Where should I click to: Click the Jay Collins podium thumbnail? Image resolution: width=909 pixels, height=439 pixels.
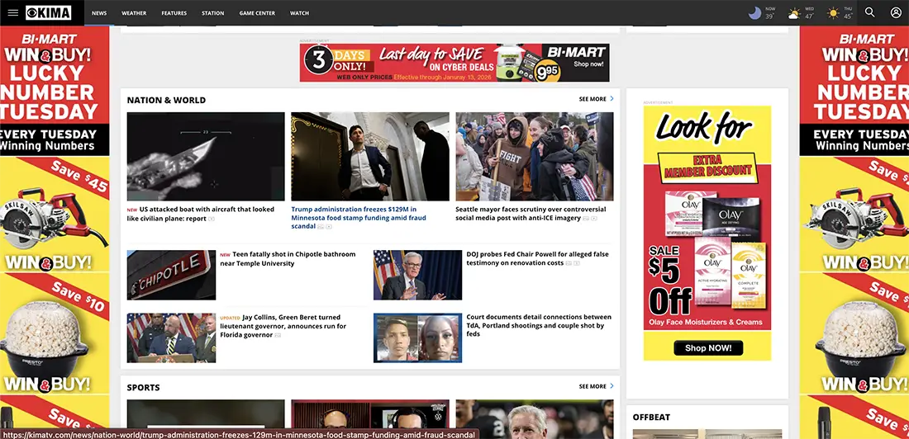pos(171,338)
